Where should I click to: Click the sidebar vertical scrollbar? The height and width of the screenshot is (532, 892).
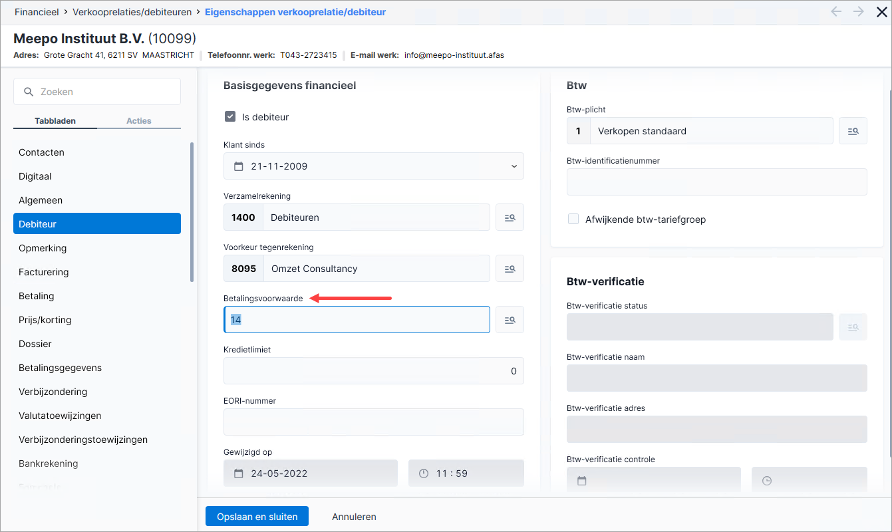pyautogui.click(x=192, y=211)
